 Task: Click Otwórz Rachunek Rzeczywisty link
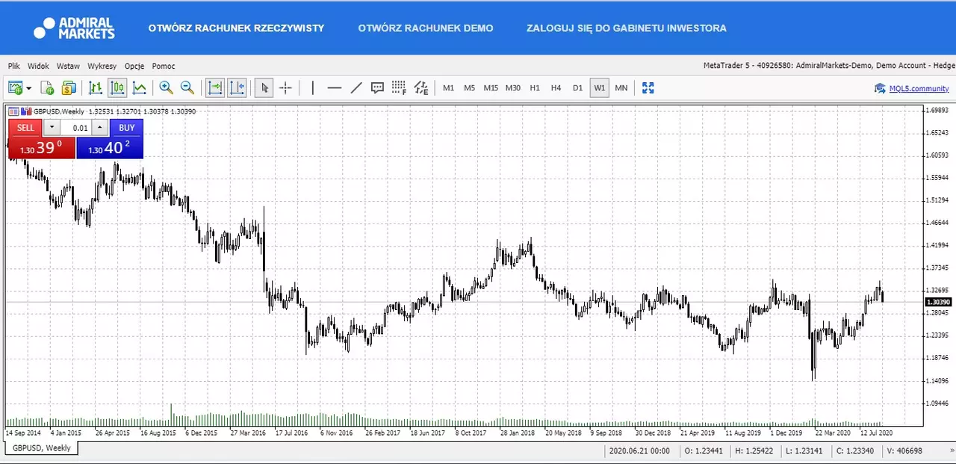(236, 28)
